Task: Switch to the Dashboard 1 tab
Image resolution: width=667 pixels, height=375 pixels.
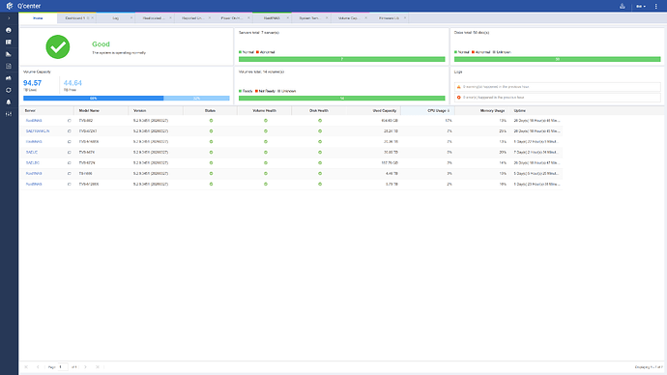Action: [x=74, y=18]
